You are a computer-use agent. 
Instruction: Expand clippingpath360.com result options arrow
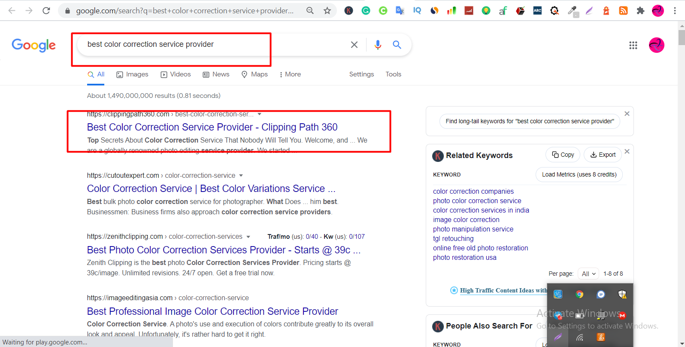(259, 114)
